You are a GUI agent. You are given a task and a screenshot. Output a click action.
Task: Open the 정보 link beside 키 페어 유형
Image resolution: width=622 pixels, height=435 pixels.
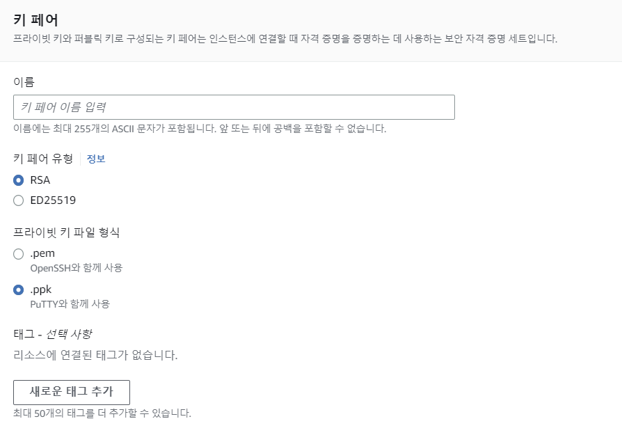[96, 159]
